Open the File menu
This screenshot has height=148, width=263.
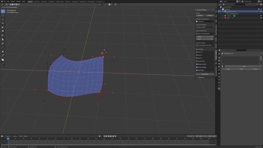(5, 1)
